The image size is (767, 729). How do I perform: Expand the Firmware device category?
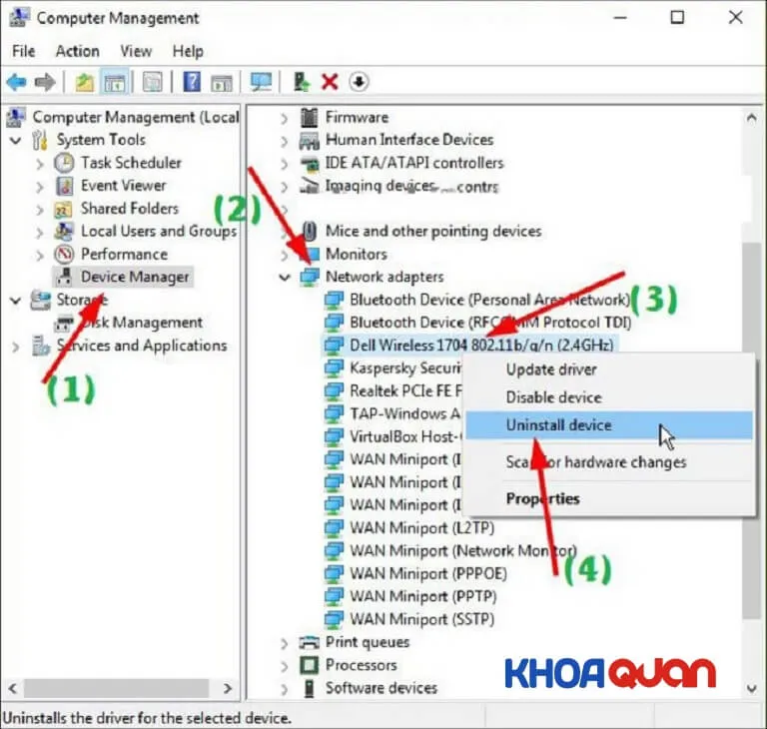[x=286, y=117]
